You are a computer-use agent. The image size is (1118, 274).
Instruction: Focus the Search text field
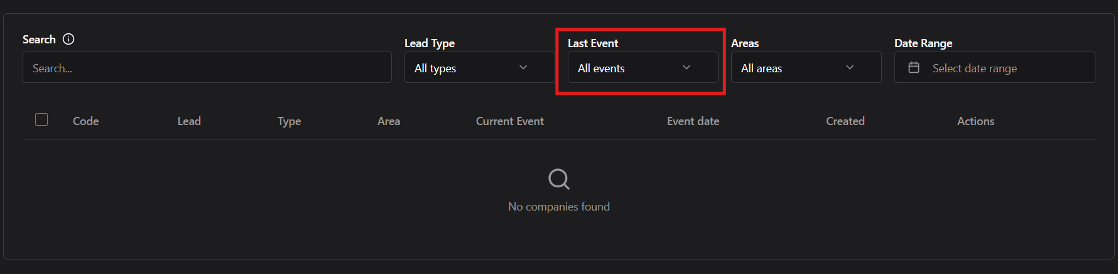[x=207, y=68]
